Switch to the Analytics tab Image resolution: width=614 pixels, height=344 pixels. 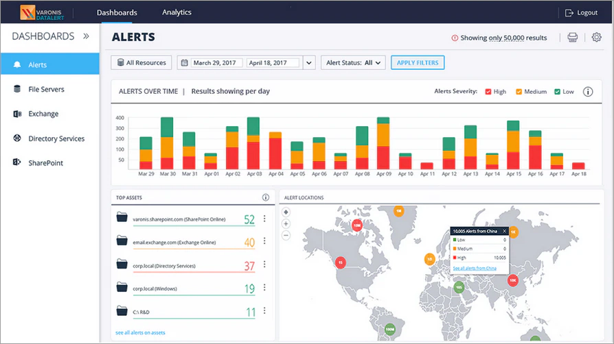pyautogui.click(x=177, y=12)
